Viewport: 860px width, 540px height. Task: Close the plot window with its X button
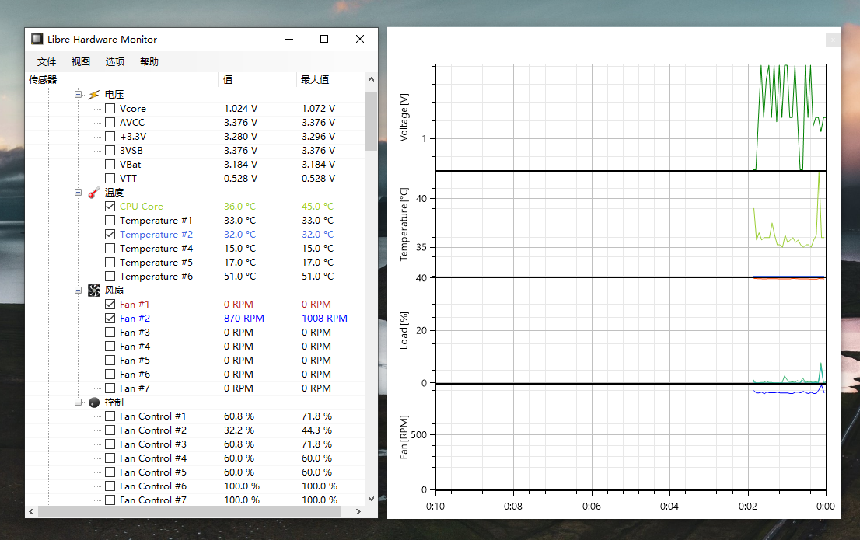pyautogui.click(x=833, y=40)
